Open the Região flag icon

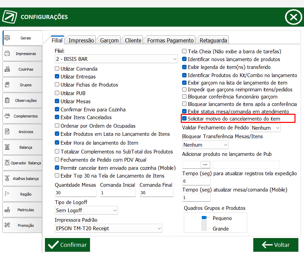pyautogui.click(x=7, y=194)
